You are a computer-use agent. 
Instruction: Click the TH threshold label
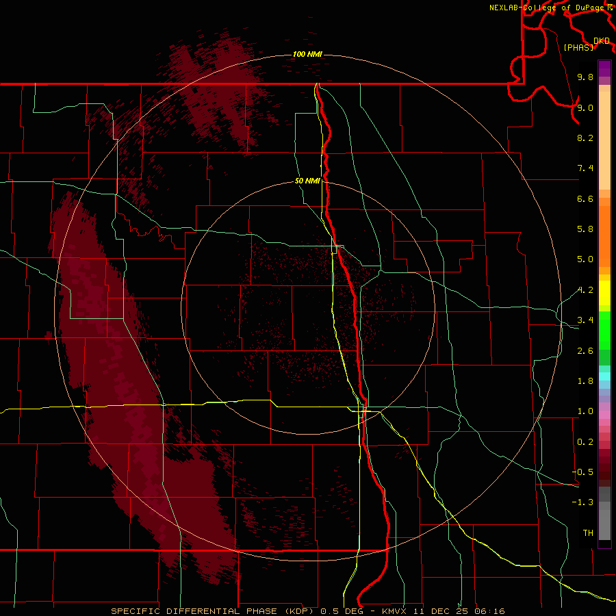(588, 532)
